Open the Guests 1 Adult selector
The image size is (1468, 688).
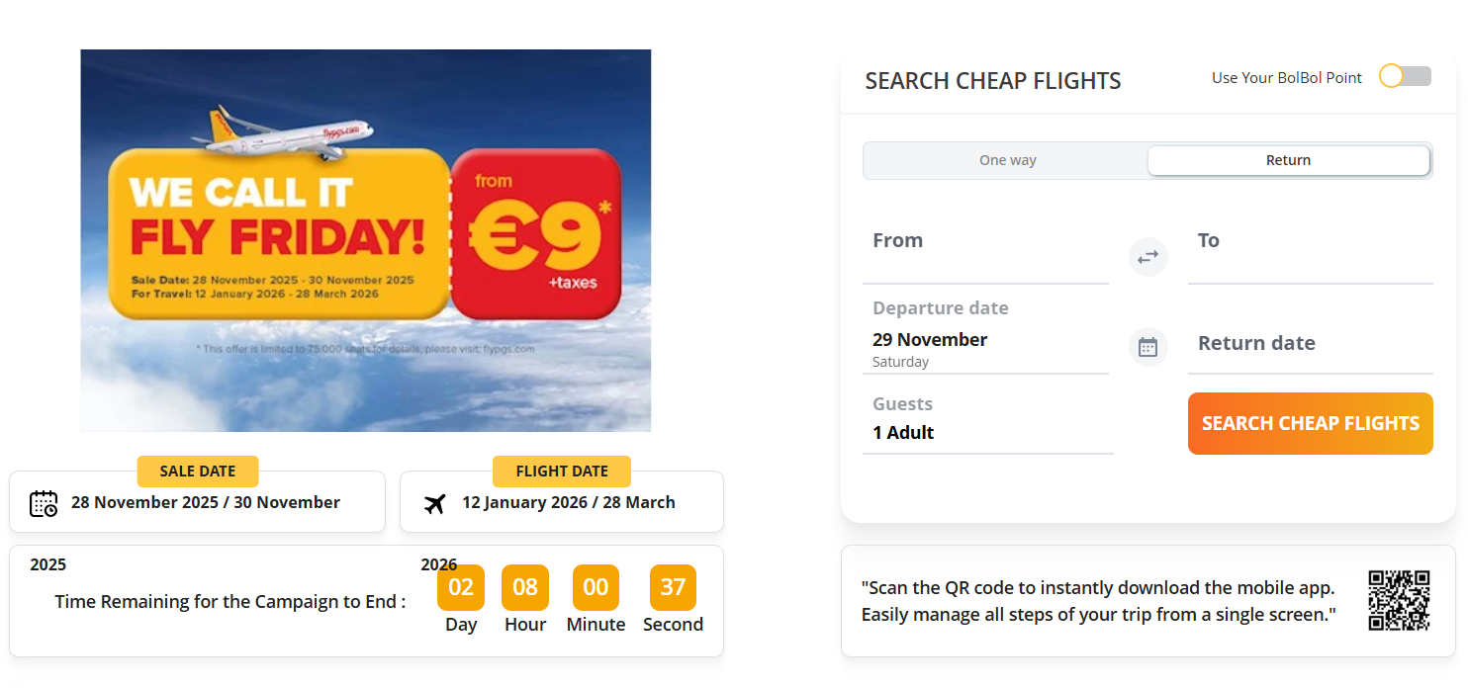pos(987,419)
